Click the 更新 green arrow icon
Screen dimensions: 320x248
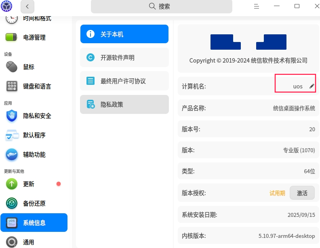tap(12, 184)
